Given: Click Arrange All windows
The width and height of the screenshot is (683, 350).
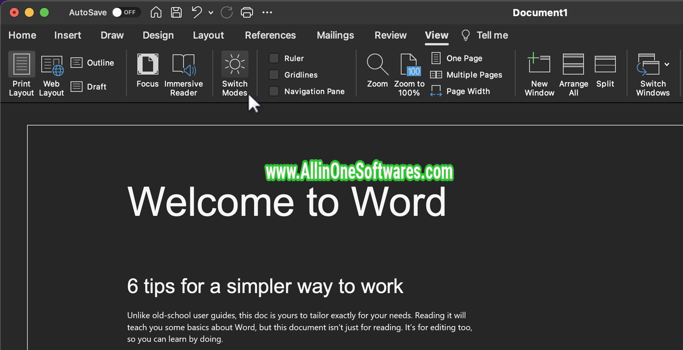Looking at the screenshot, I should (x=573, y=74).
